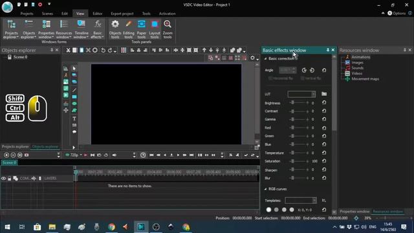Open the redo dropdown arrow in editing toolbar
This screenshot has height=233, width=414.
click(x=115, y=51)
